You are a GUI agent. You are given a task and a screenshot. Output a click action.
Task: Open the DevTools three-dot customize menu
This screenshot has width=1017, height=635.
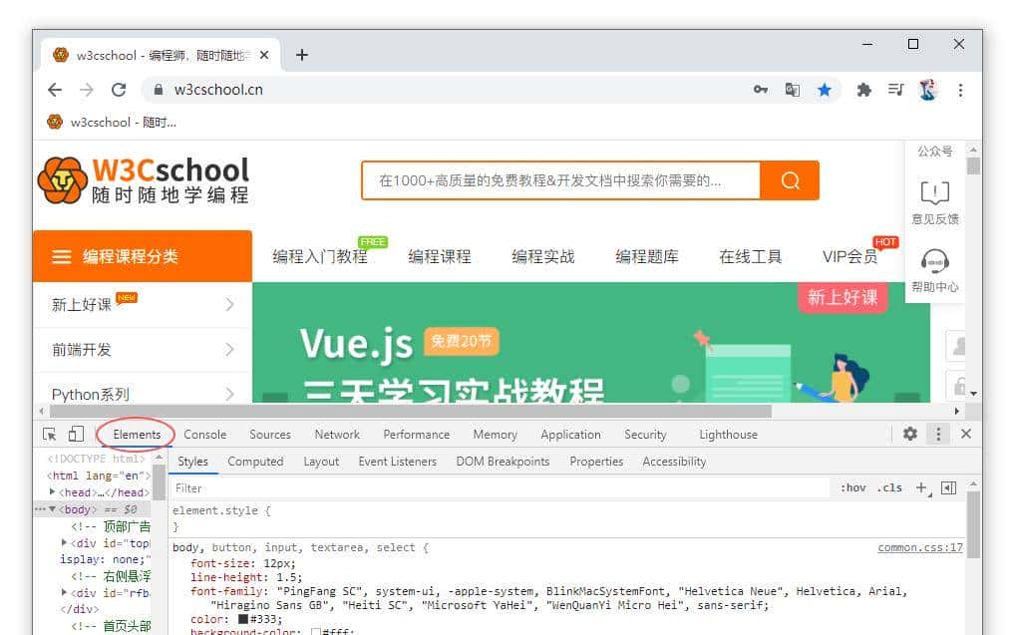pos(939,434)
